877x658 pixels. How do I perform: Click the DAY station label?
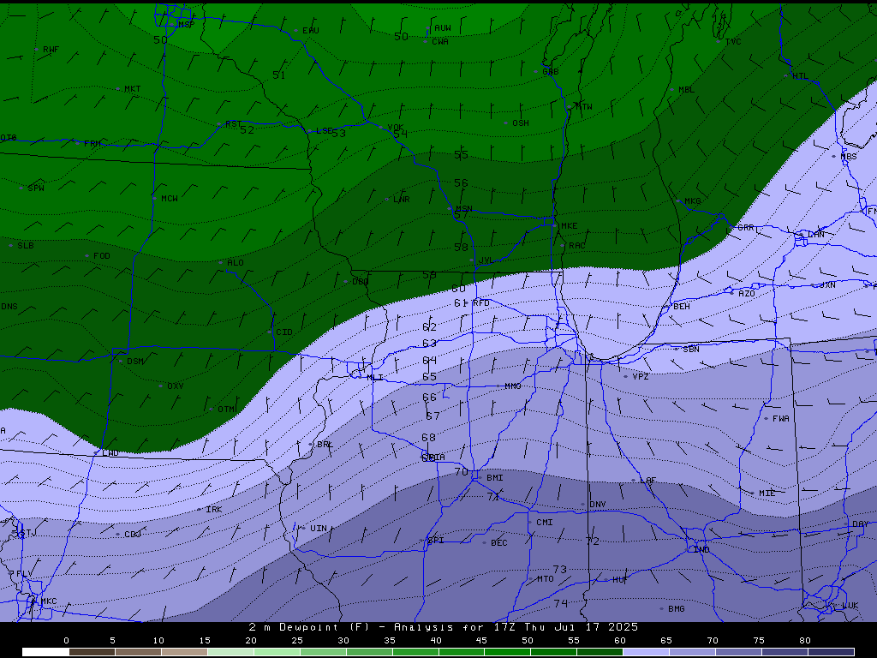(860, 524)
